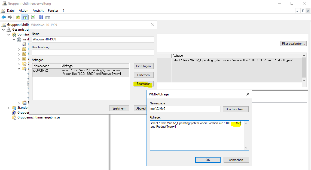This screenshot has width=311, height=170.
Task: Open the Datei menu
Action: pos(11,11)
